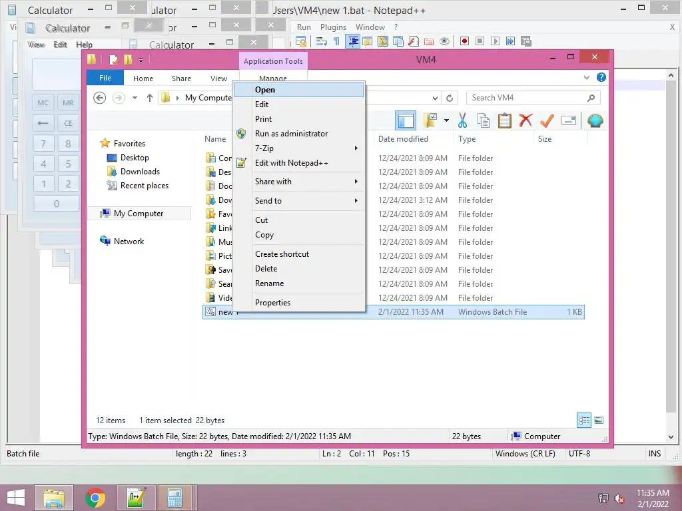Viewport: 682px width, 511px height.
Task: Choose Delete from the context menu
Action: [x=299, y=269]
